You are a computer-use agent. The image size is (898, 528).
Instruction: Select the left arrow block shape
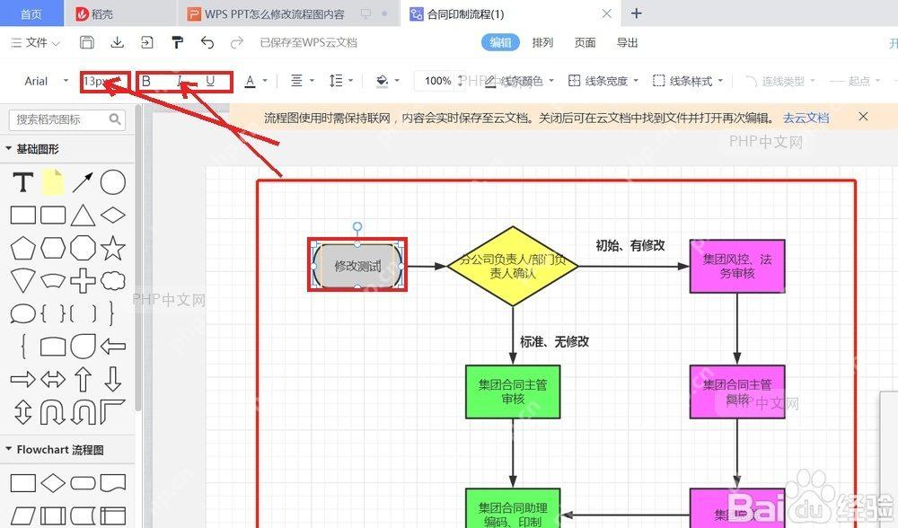[113, 346]
